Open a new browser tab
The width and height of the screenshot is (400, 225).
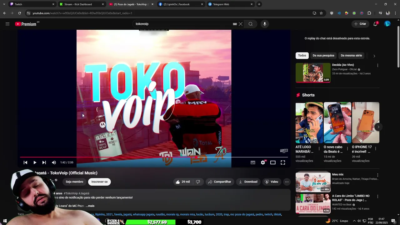point(259,4)
